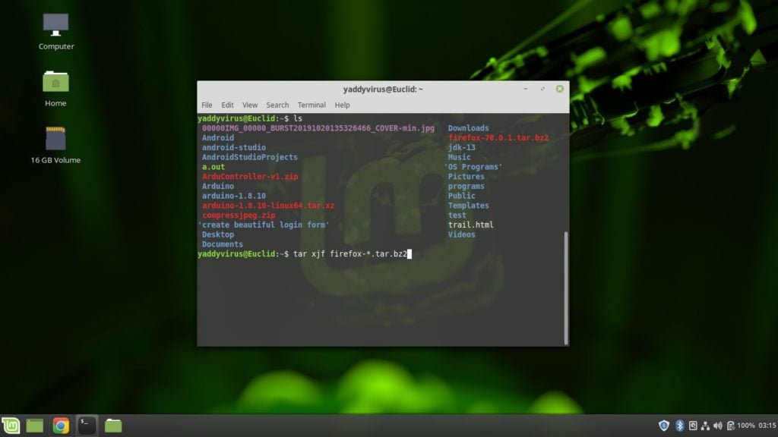Open the Edit menu in the terminal
This screenshot has width=778, height=437.
pos(227,105)
